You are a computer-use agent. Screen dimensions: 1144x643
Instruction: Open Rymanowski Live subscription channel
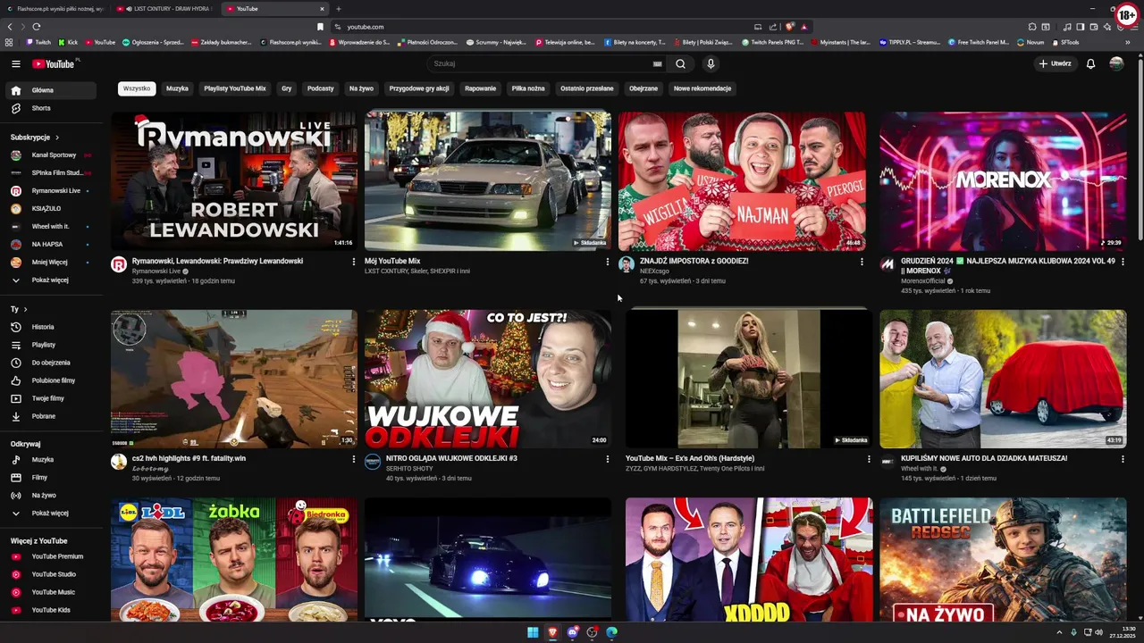pos(49,190)
